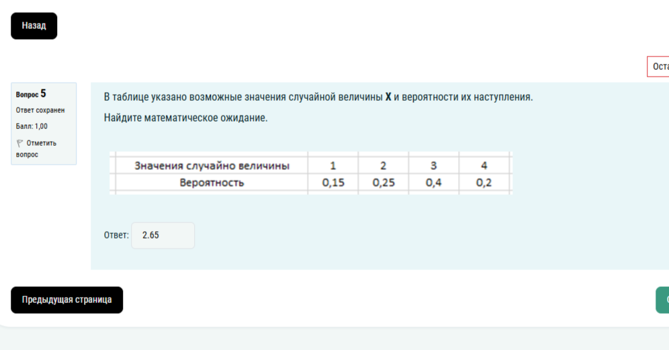Viewport: 669px width, 350px height.
Task: Click the green next button at right edge
Action: point(662,300)
